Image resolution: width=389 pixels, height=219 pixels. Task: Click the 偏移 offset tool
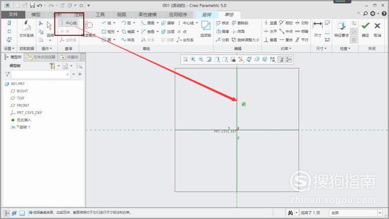coord(168,23)
